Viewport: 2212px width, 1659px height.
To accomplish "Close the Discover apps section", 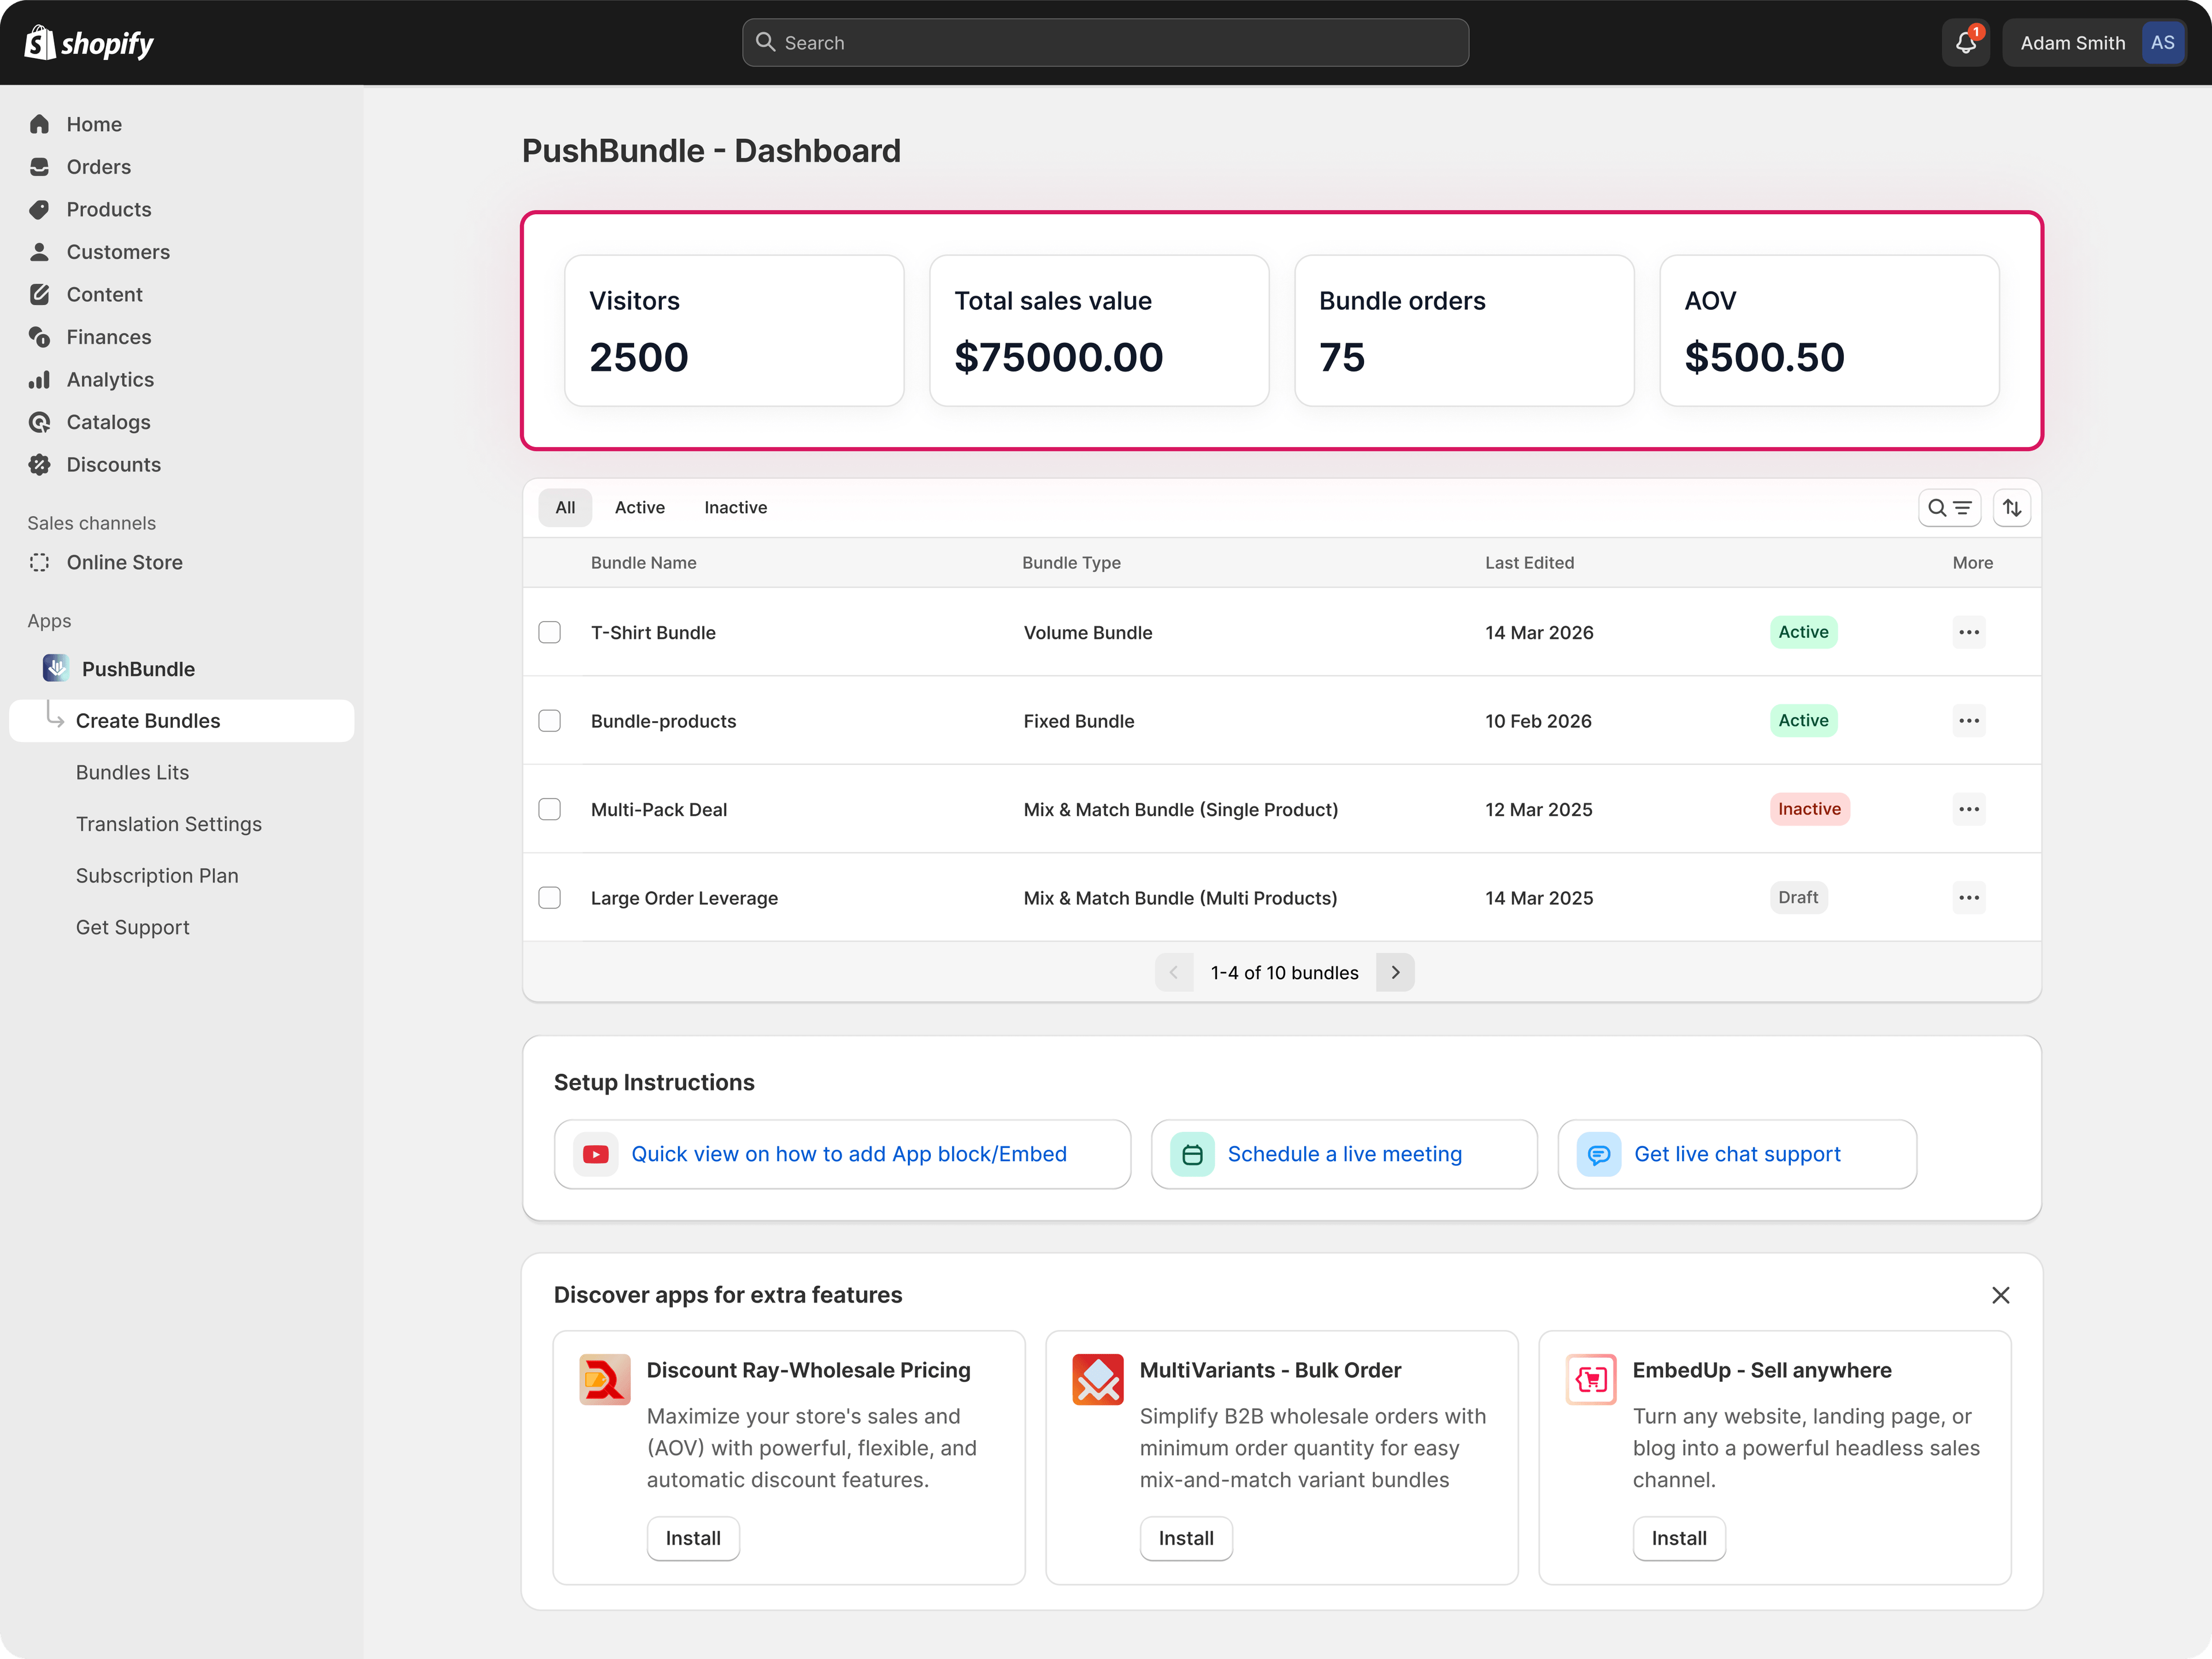I will click(x=2000, y=1295).
